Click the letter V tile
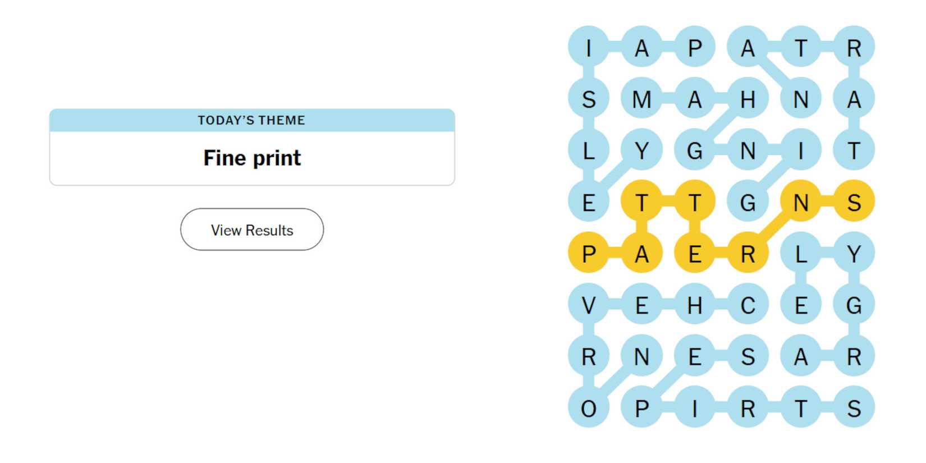926x463 pixels. (589, 305)
